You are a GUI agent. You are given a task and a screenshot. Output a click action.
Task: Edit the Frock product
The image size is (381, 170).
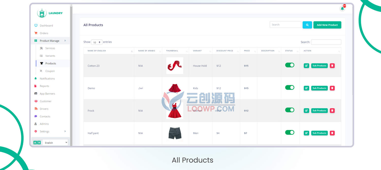[307, 111]
